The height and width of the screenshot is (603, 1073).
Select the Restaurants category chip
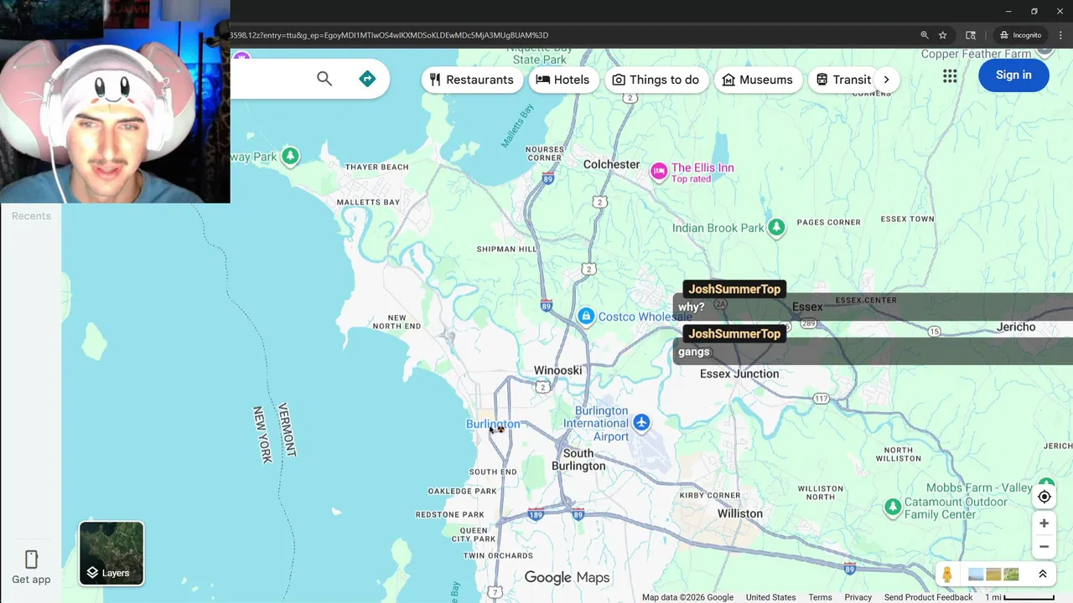pyautogui.click(x=471, y=80)
